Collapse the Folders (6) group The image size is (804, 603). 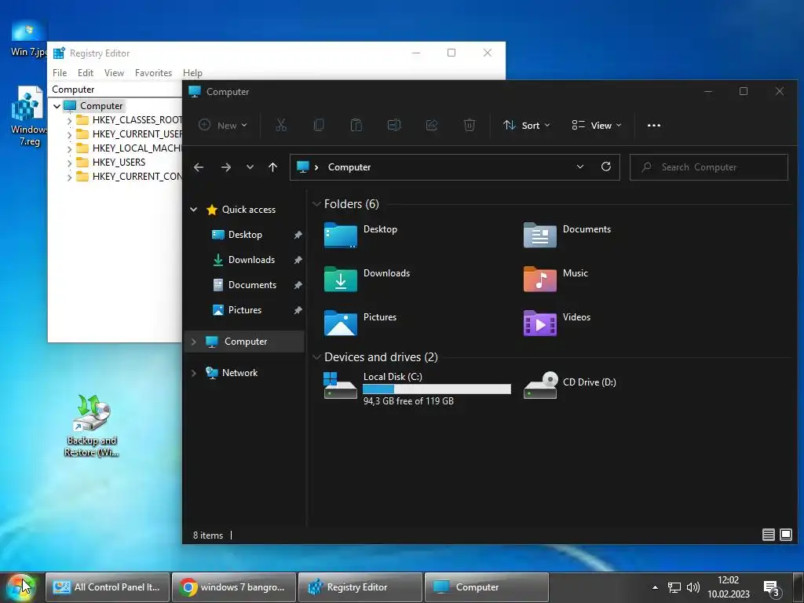pos(316,204)
